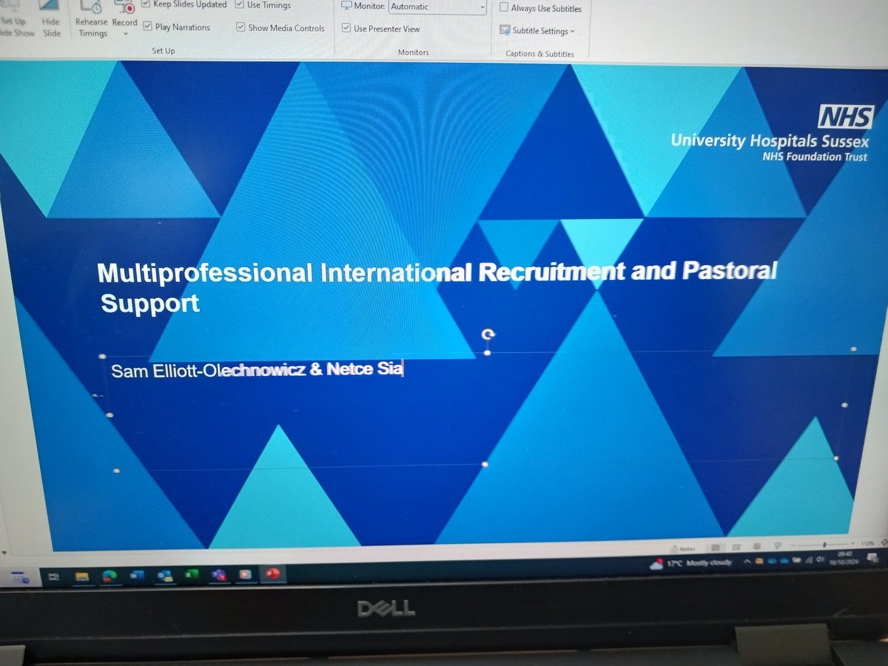
Task: Click the PowerPoint taskbar icon
Action: 272,573
